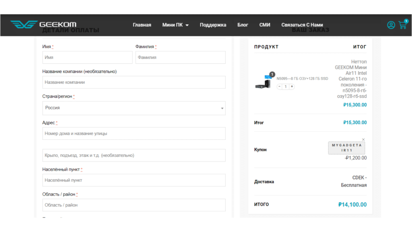
Task: Click the Крыло, подъезд, этаж field
Action: [134, 155]
